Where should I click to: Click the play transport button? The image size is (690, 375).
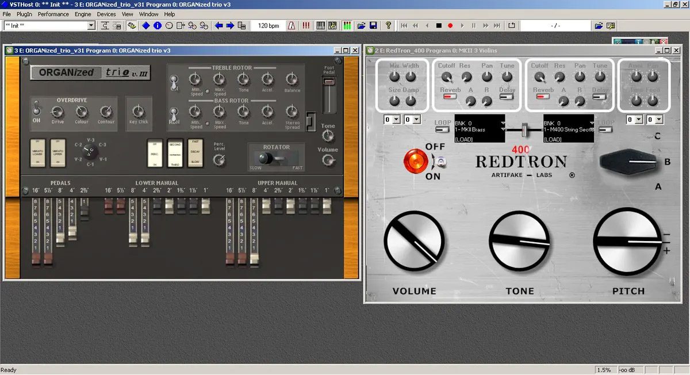(x=462, y=26)
